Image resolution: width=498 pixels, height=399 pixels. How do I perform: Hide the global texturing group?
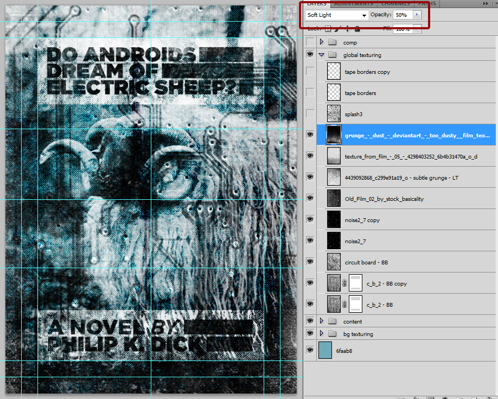click(310, 54)
